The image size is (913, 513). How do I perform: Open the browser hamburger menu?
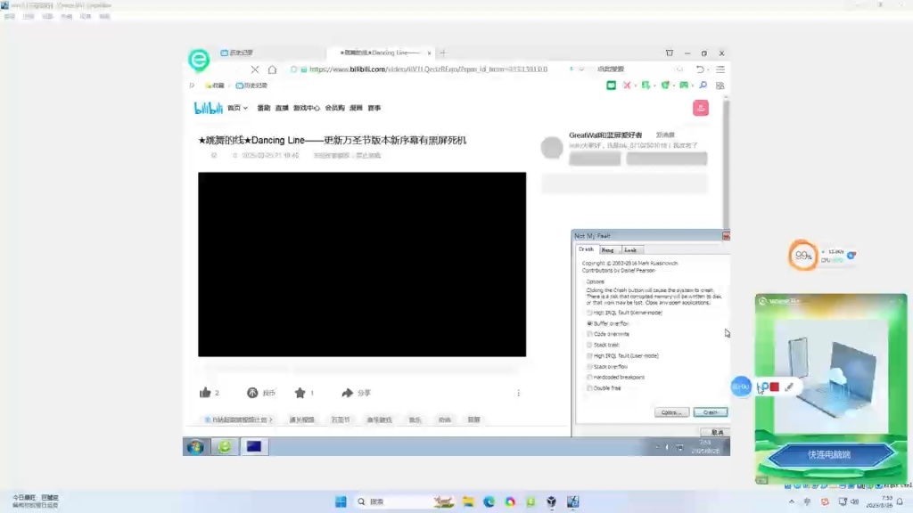pos(720,69)
